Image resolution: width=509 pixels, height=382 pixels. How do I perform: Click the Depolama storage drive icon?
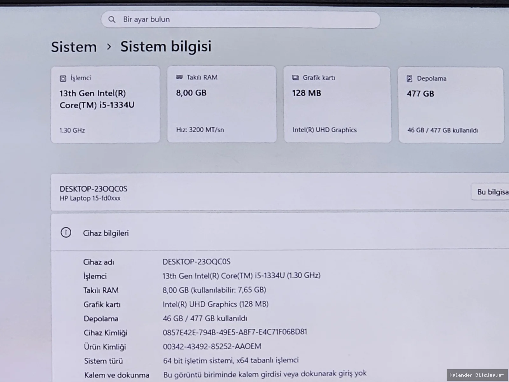(409, 79)
